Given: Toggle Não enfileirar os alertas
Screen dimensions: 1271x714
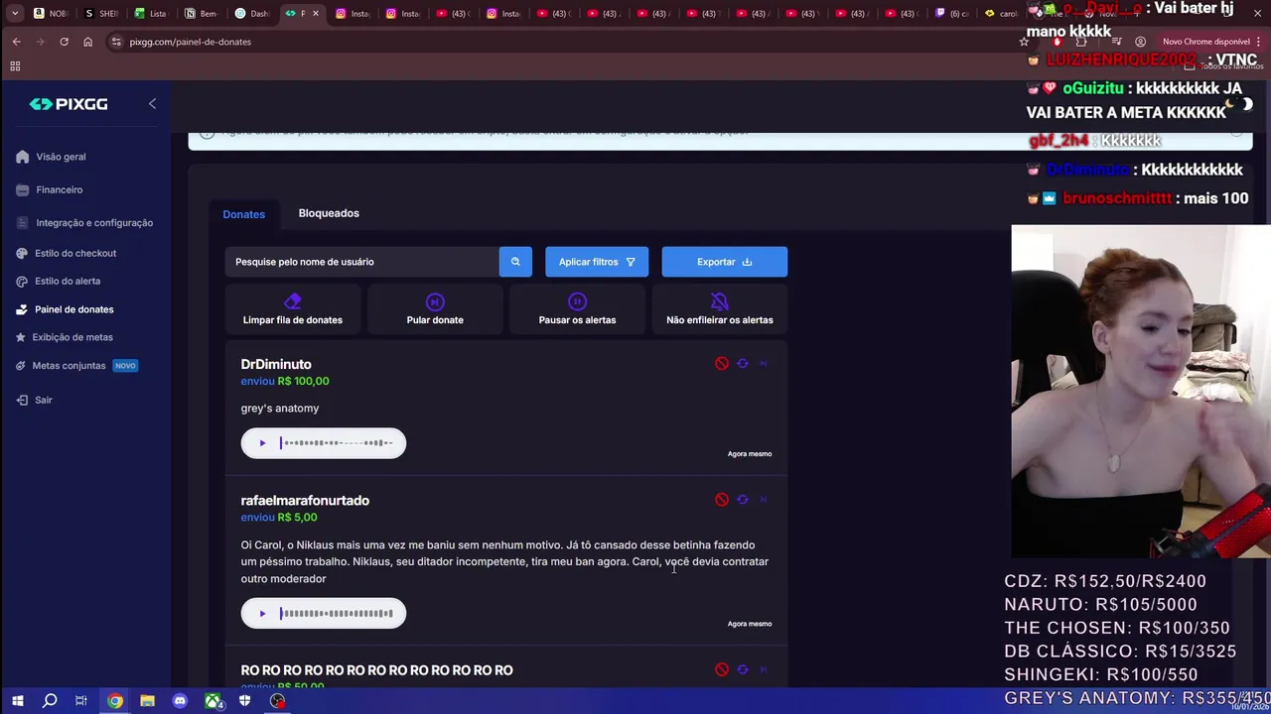Looking at the screenshot, I should [x=720, y=309].
